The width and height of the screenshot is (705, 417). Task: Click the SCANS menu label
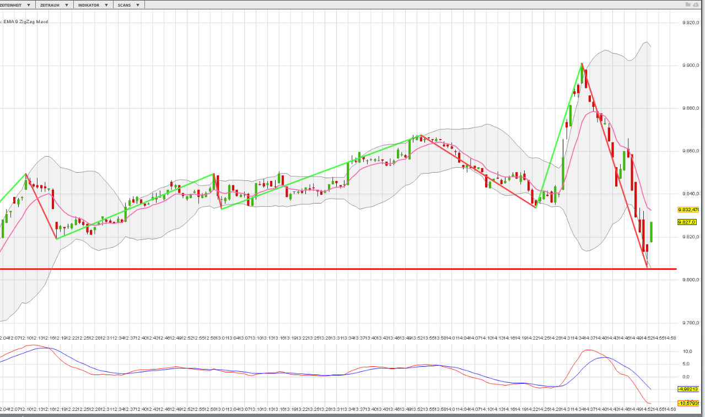(125, 5)
